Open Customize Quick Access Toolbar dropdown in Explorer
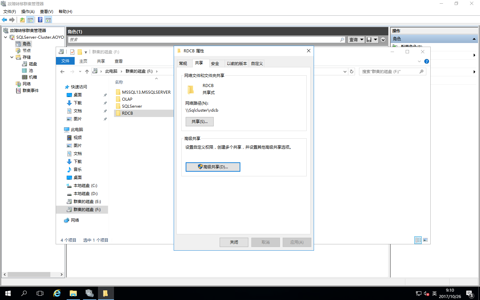Viewport: 480px width, 300px height. pyautogui.click(x=86, y=52)
